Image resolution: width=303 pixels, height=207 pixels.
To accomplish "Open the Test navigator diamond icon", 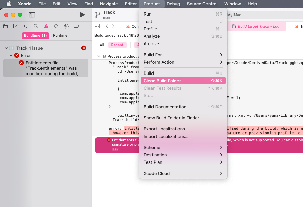I will (x=56, y=26).
